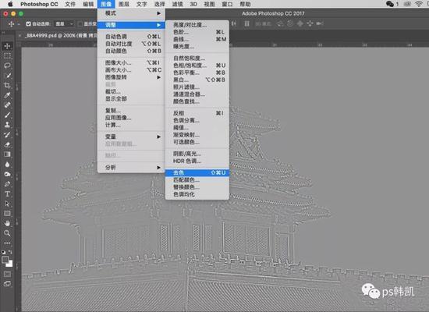Select the Eraser tool
The height and width of the screenshot is (312, 429).
(7, 144)
